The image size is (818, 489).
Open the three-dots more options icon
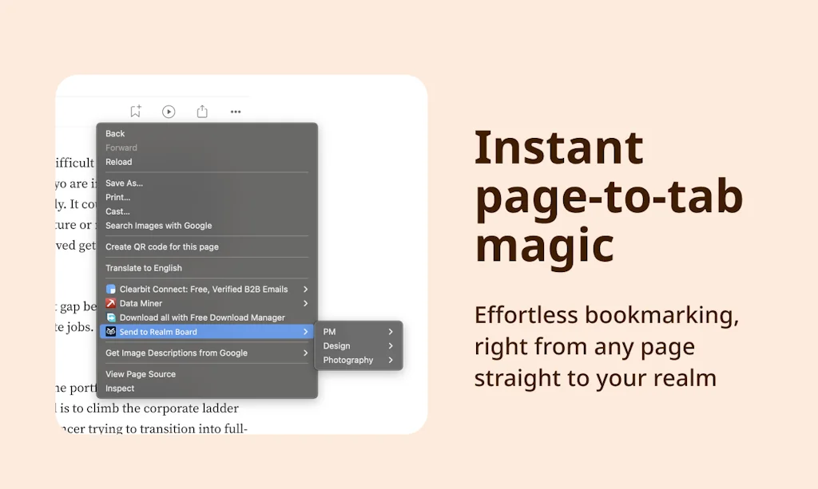236,112
